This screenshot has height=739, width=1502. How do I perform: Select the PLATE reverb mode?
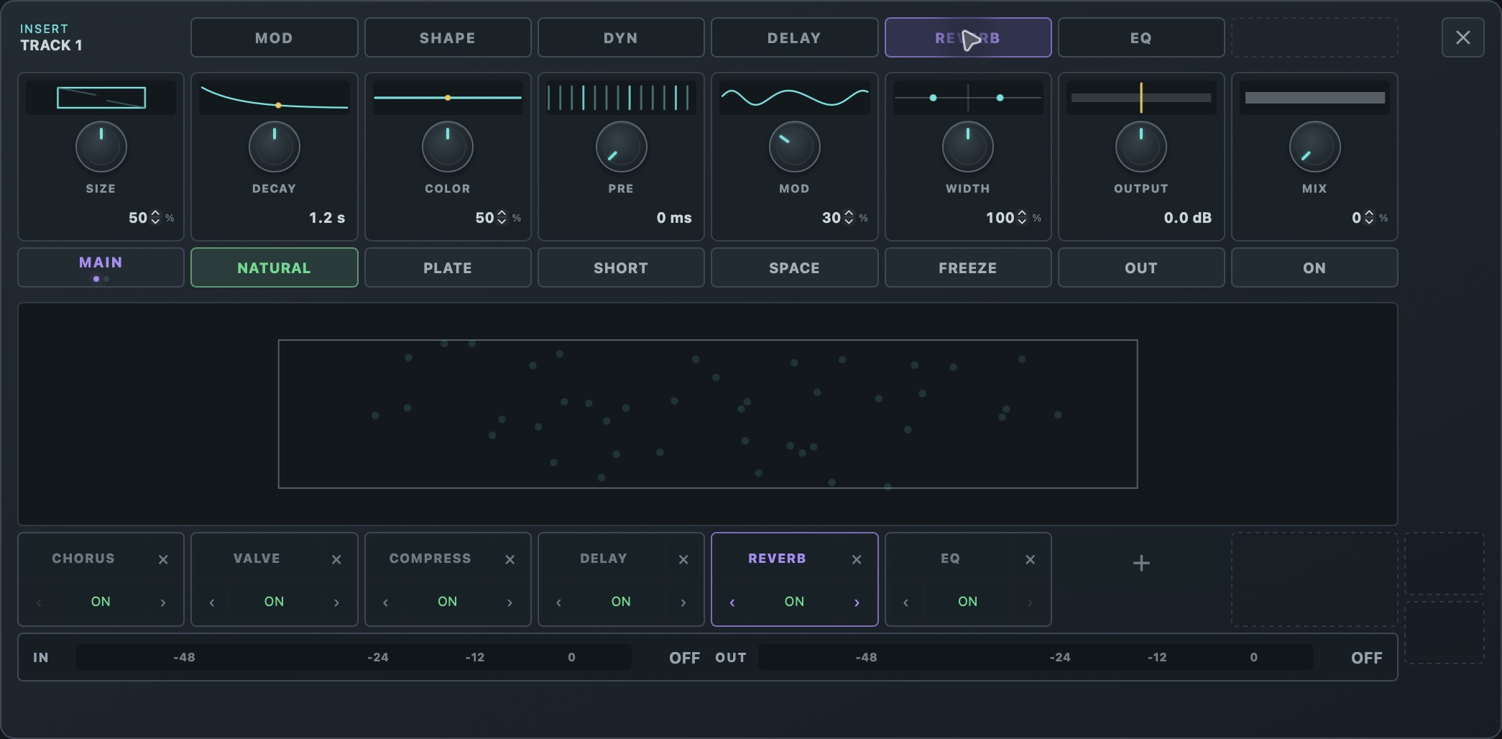(x=448, y=267)
